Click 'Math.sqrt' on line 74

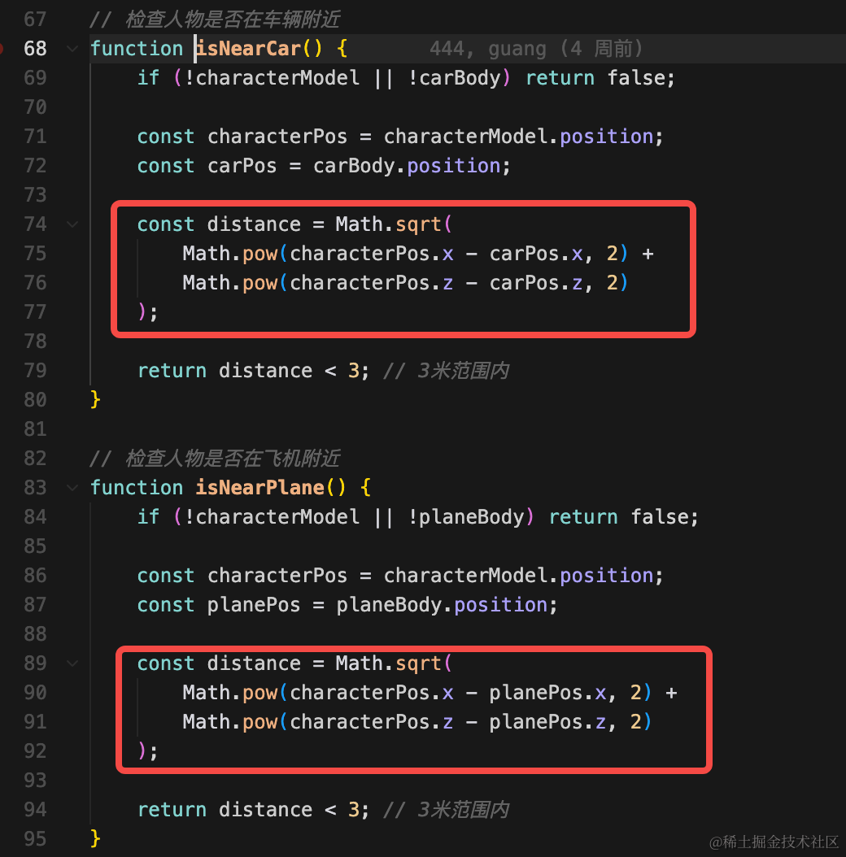pos(388,224)
